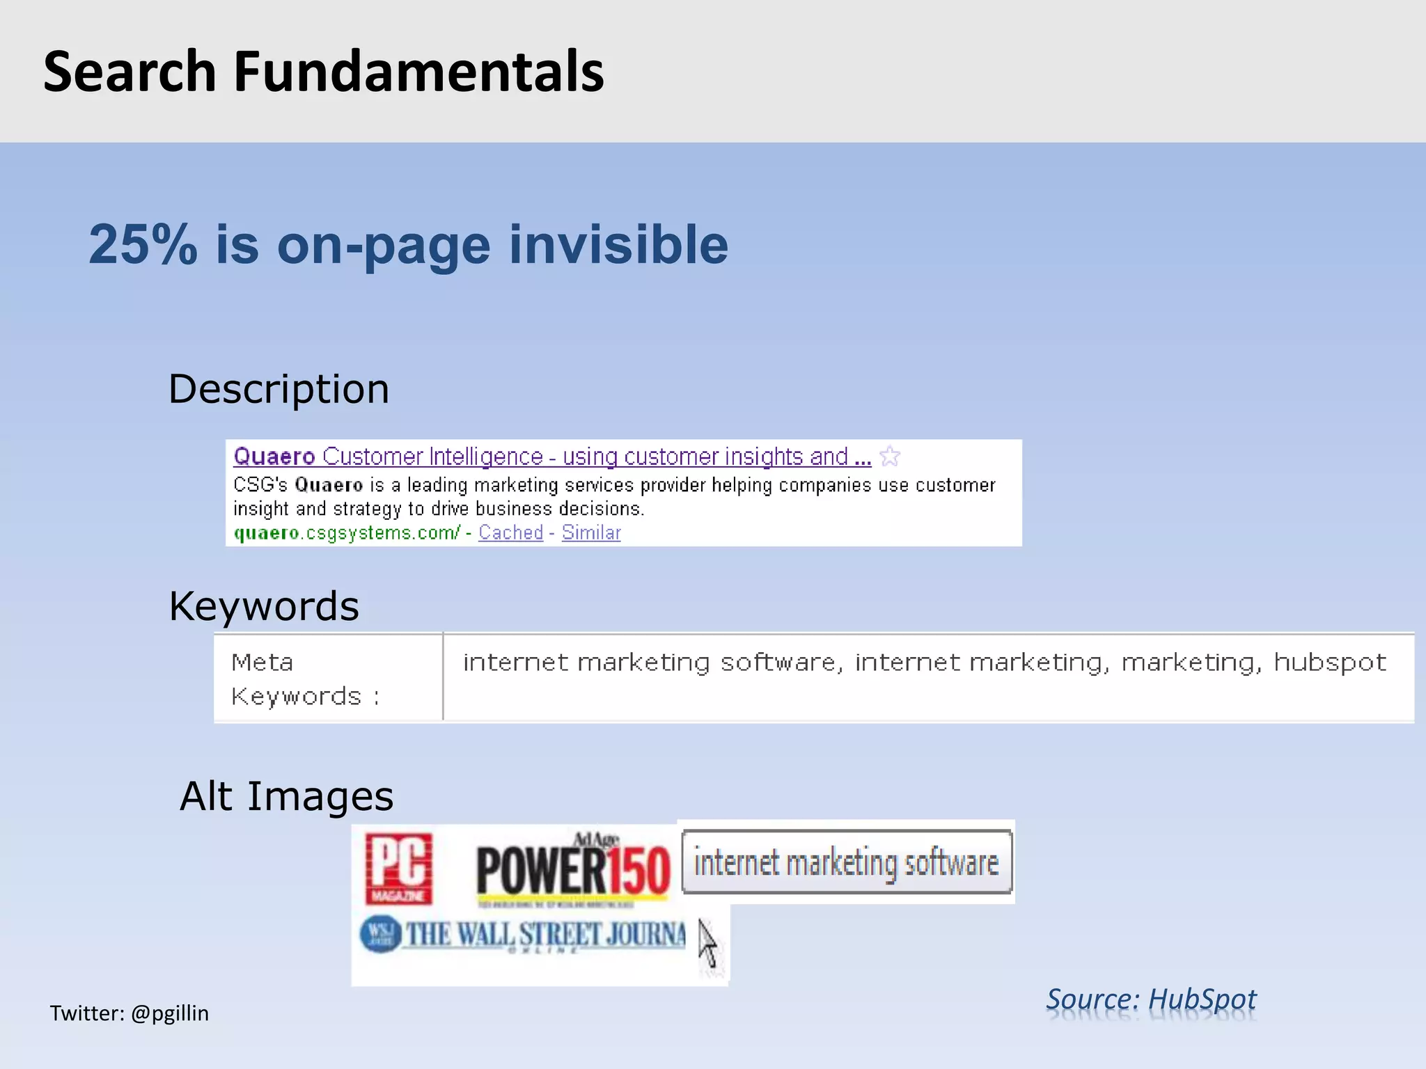The width and height of the screenshot is (1426, 1069).
Task: Click the 'Source: HubSpot' credit
Action: 1151,999
